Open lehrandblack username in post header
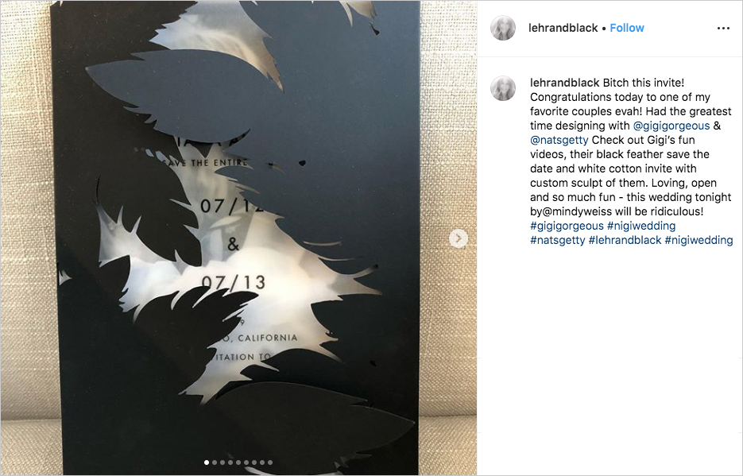The width and height of the screenshot is (743, 476). pyautogui.click(x=563, y=28)
